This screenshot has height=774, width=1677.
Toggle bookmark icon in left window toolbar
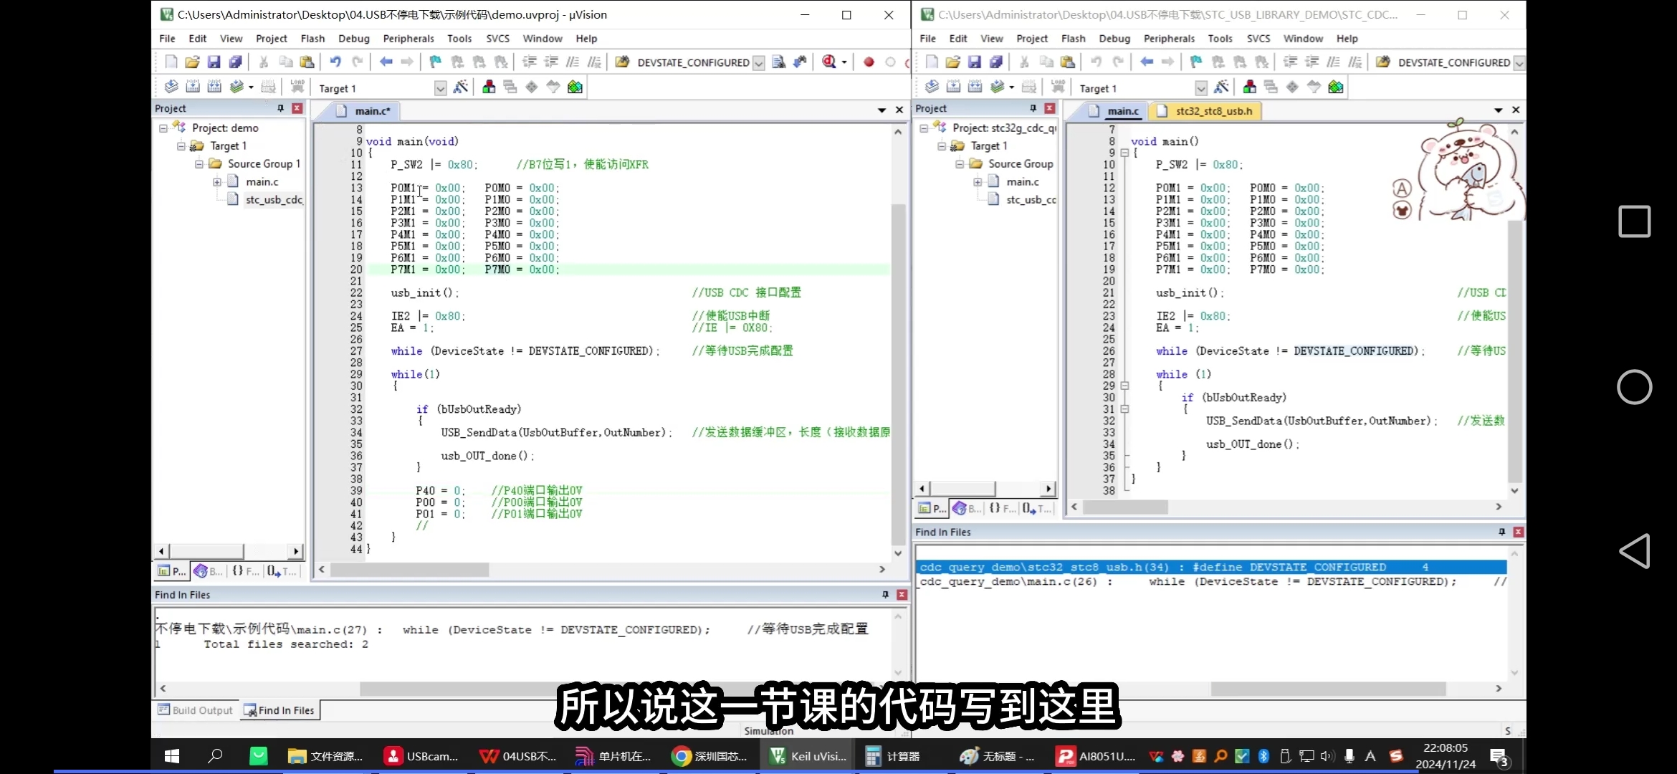435,62
